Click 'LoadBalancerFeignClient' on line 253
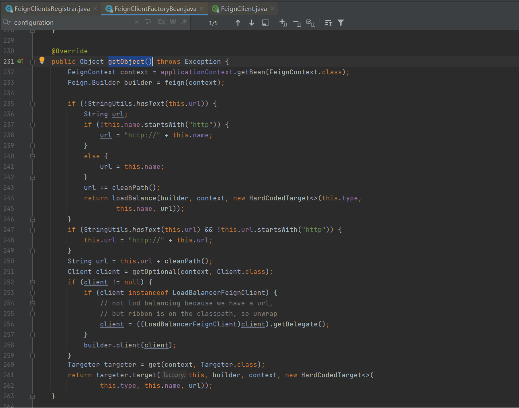This screenshot has width=519, height=408. (219, 292)
